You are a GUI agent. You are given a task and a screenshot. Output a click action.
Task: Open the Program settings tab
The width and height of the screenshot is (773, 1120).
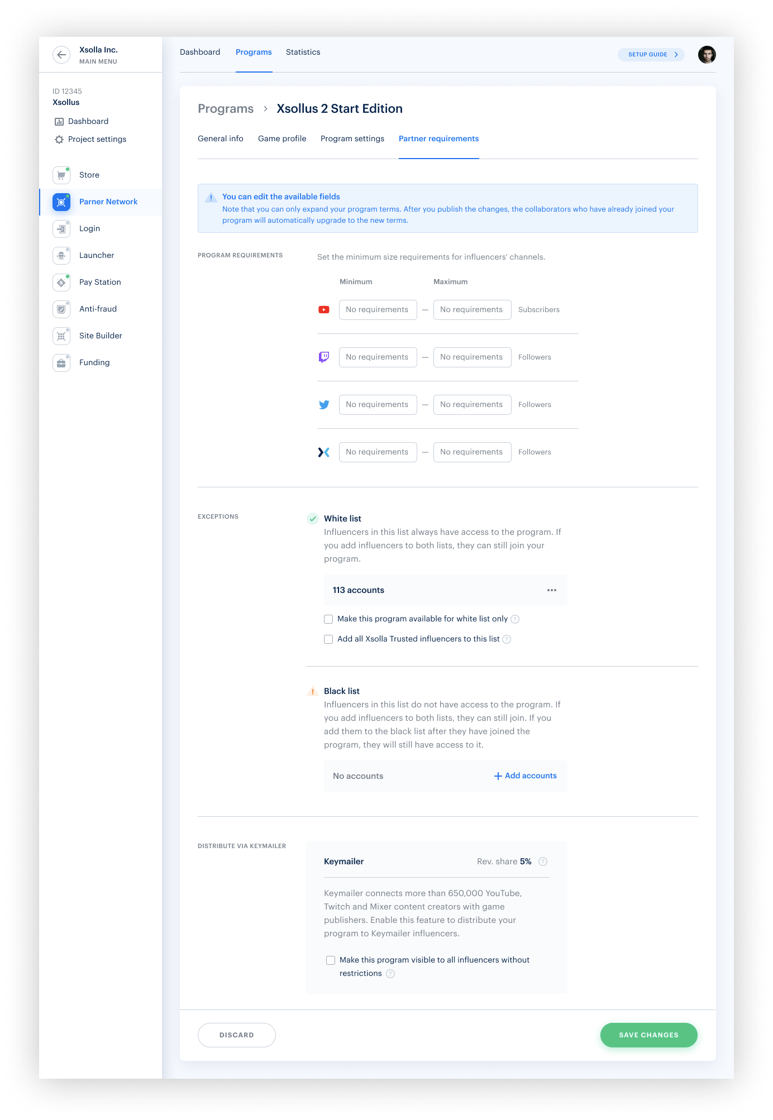point(352,138)
